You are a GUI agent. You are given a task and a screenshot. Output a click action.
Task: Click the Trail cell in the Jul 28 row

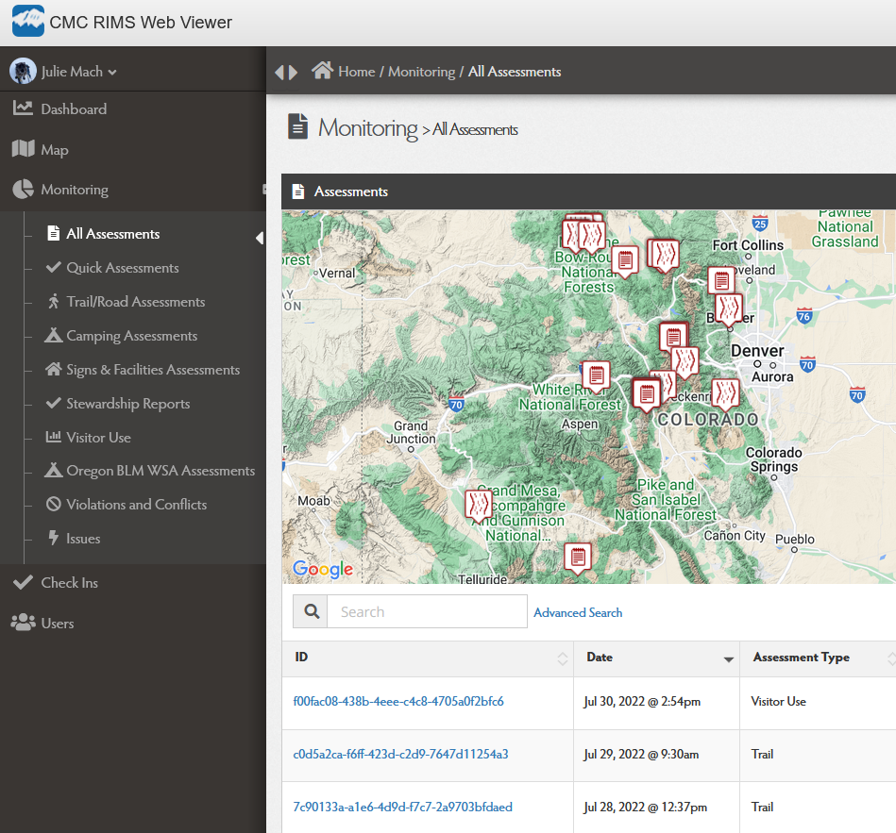pyautogui.click(x=762, y=807)
